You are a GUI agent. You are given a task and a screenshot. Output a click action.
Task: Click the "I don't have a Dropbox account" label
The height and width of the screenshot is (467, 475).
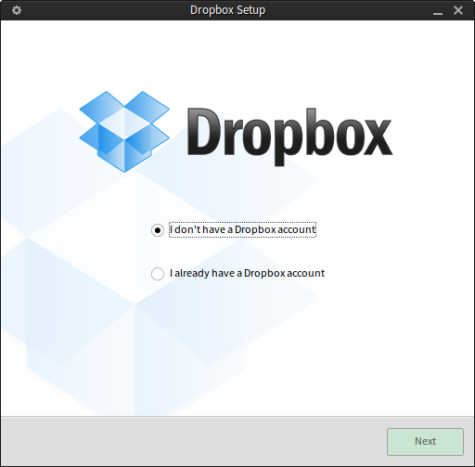click(x=242, y=229)
